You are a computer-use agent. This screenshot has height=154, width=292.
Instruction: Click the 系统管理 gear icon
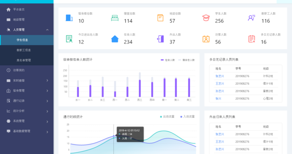coord(8,121)
